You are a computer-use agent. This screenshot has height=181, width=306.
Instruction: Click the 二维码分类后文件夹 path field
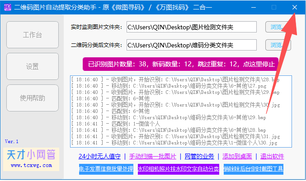tap(191, 46)
